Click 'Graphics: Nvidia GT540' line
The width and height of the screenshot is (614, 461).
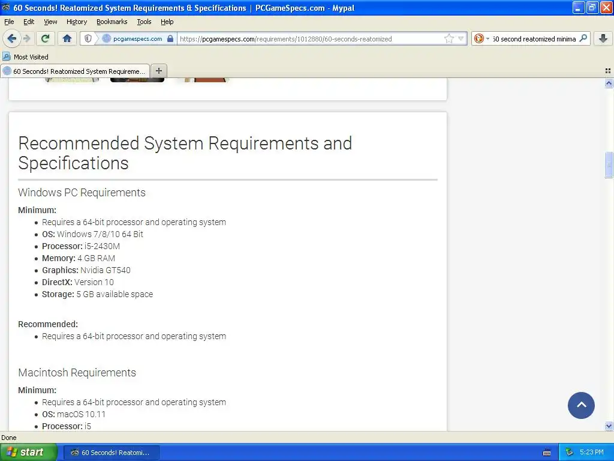86,270
